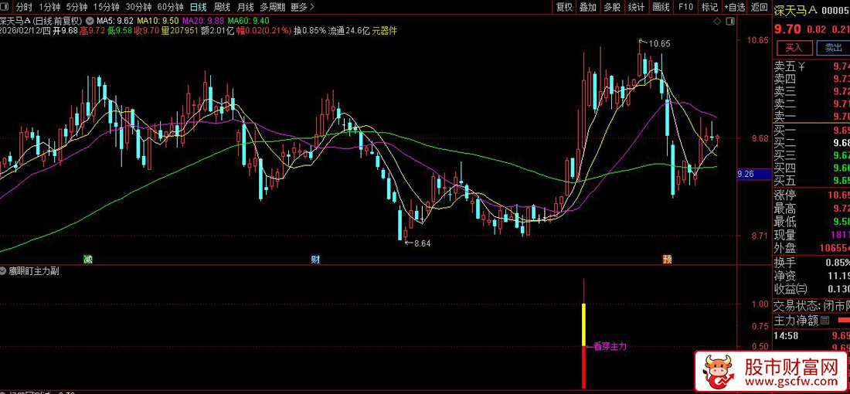Select the 1分钟 period
Image resolution: width=850 pixels, height=394 pixels.
[49, 7]
